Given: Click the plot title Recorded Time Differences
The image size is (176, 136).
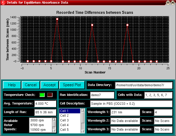Looking at the screenshot, I should (95, 13).
